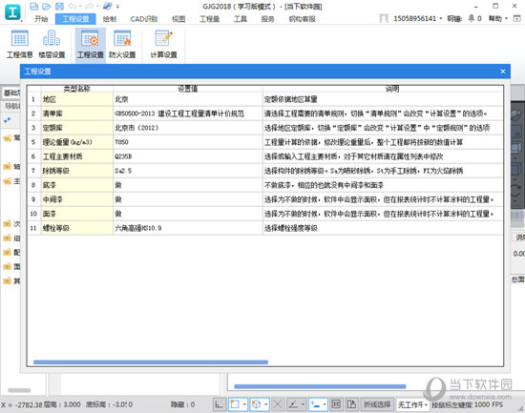The width and height of the screenshot is (525, 413).
Task: Click the user avatar icon
Action: pos(384,18)
